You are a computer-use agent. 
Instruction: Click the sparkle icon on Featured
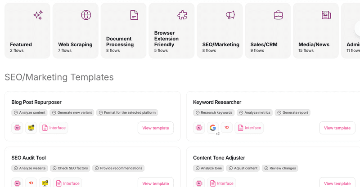[38, 15]
